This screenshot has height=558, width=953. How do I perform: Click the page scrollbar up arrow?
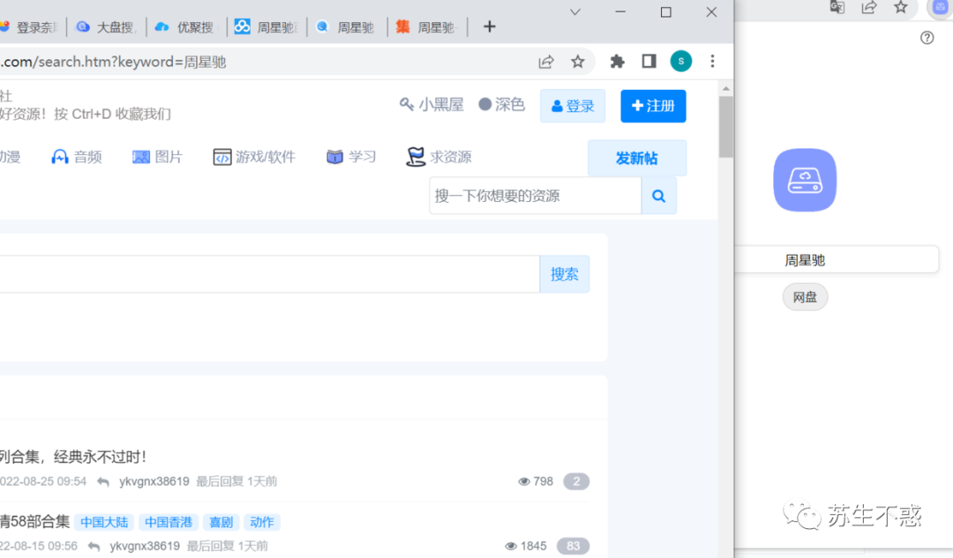click(725, 89)
